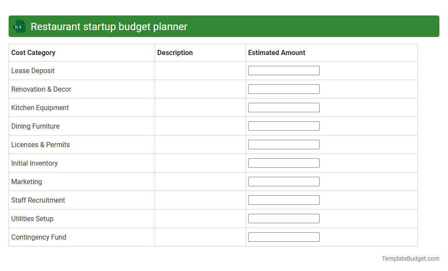The width and height of the screenshot is (448, 271).
Task: Select the Marketing estimated amount box
Action: coord(283,181)
